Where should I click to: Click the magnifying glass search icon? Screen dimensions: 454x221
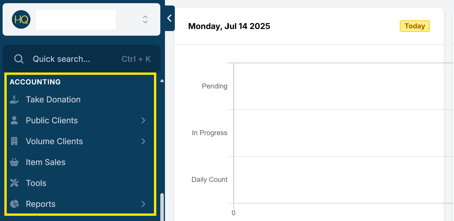19,59
